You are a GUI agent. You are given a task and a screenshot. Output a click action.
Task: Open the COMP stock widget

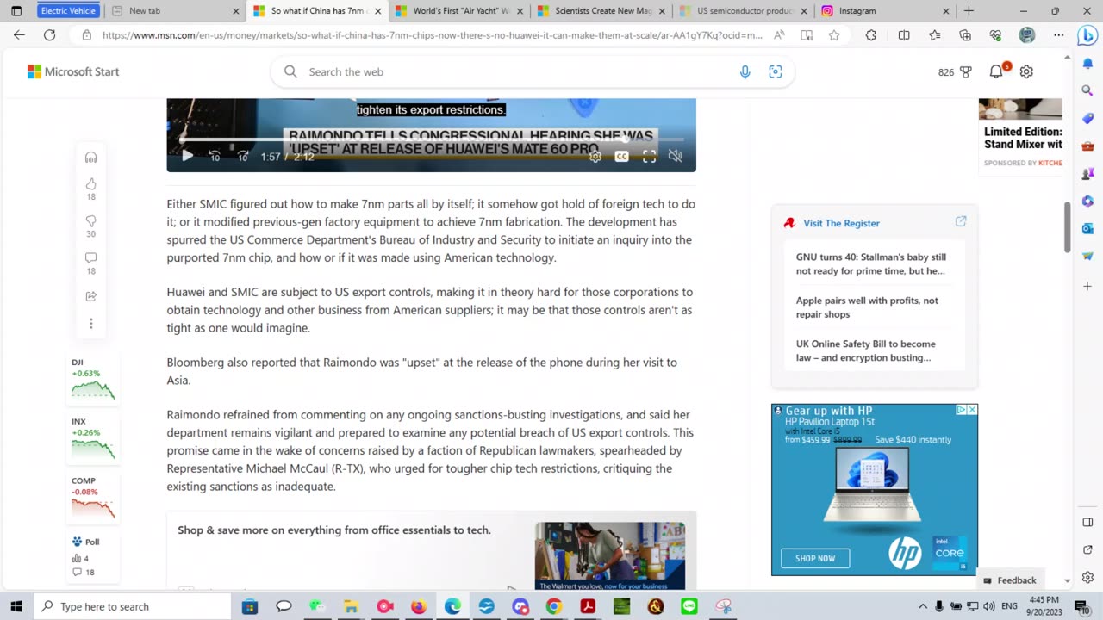(92, 498)
